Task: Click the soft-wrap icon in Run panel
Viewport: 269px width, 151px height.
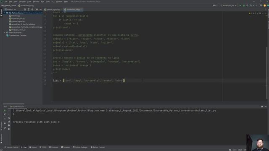Action: click(9, 118)
